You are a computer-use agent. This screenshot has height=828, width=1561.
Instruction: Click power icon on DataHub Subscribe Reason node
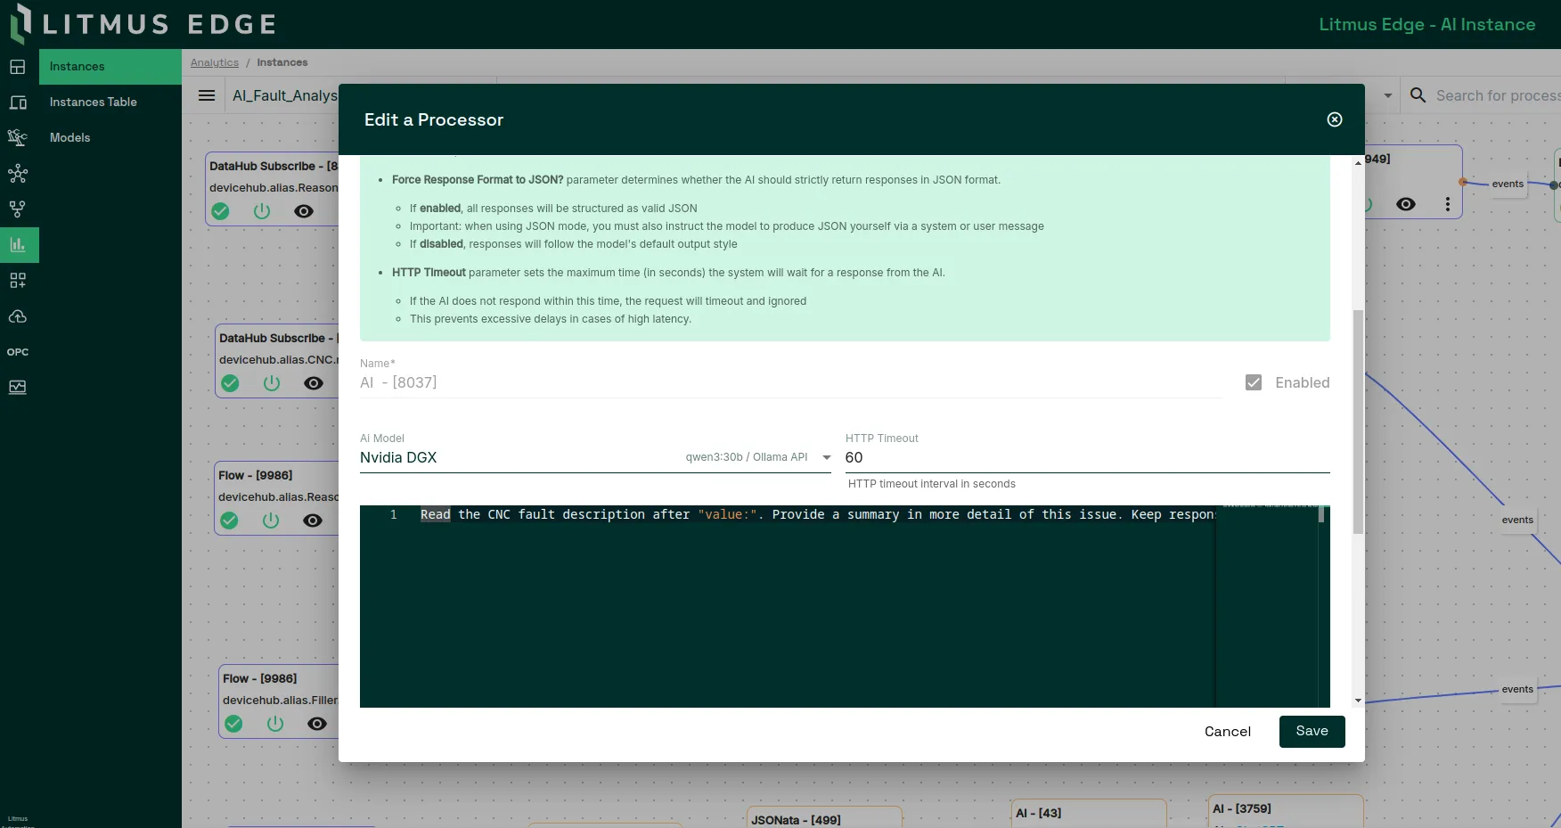[x=262, y=211]
